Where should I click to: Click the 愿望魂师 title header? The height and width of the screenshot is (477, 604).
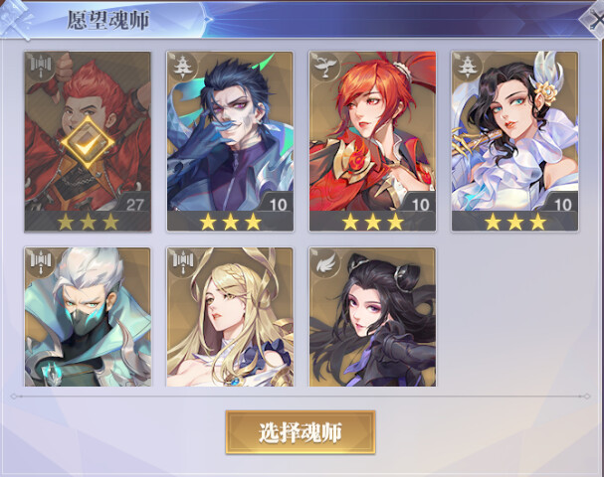coord(108,20)
